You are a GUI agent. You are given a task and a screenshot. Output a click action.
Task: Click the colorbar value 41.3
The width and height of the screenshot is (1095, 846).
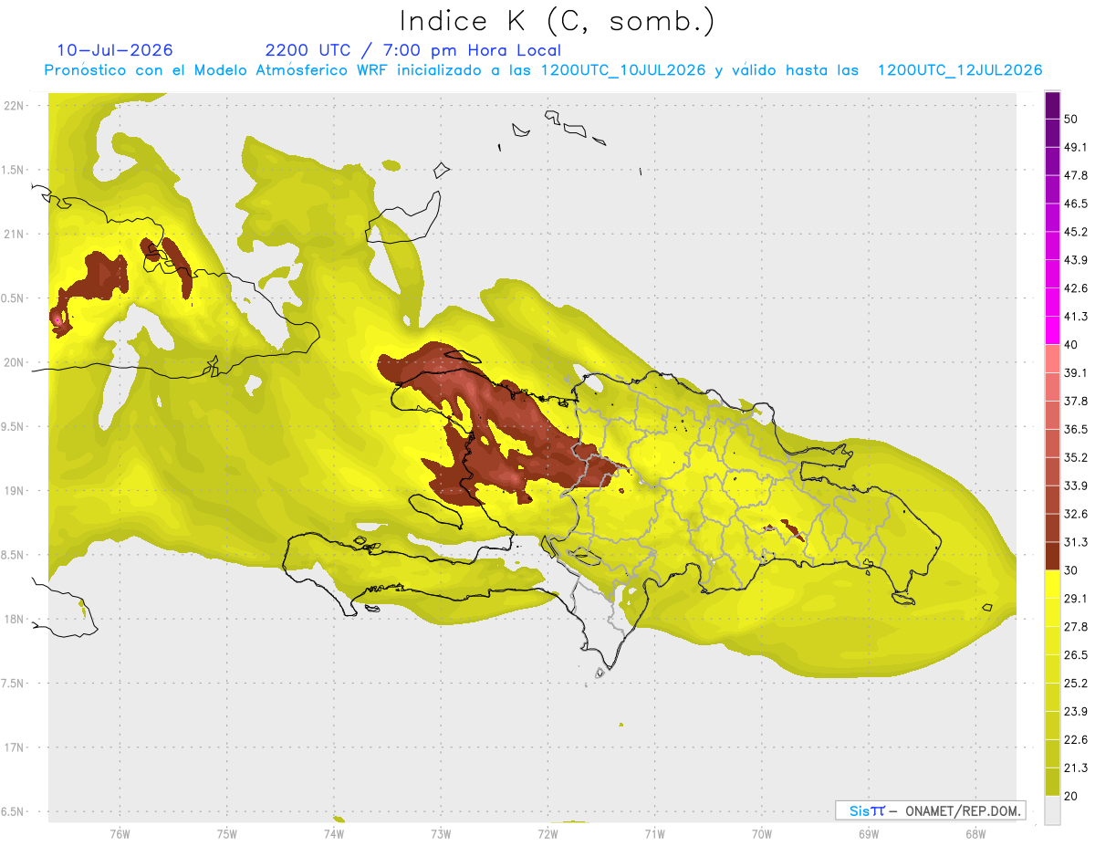(x=1076, y=317)
